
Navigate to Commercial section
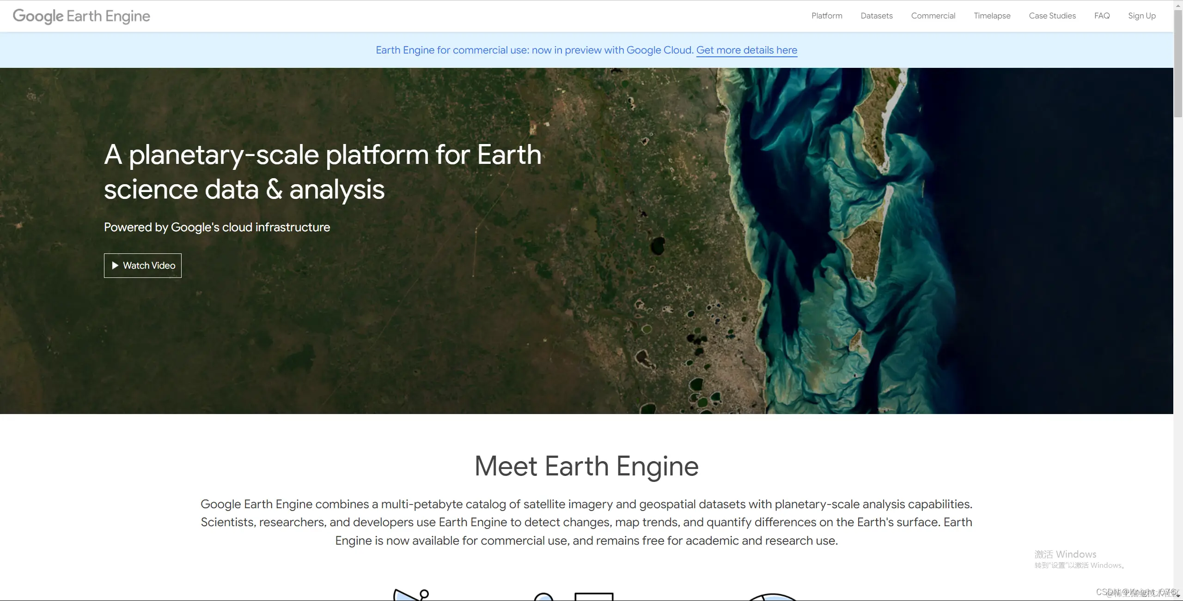click(x=933, y=16)
